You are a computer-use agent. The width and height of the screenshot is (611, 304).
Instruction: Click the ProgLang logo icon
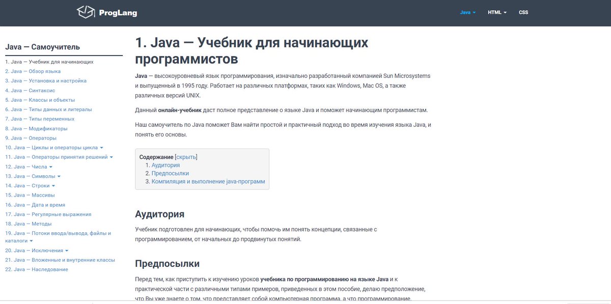86,11
